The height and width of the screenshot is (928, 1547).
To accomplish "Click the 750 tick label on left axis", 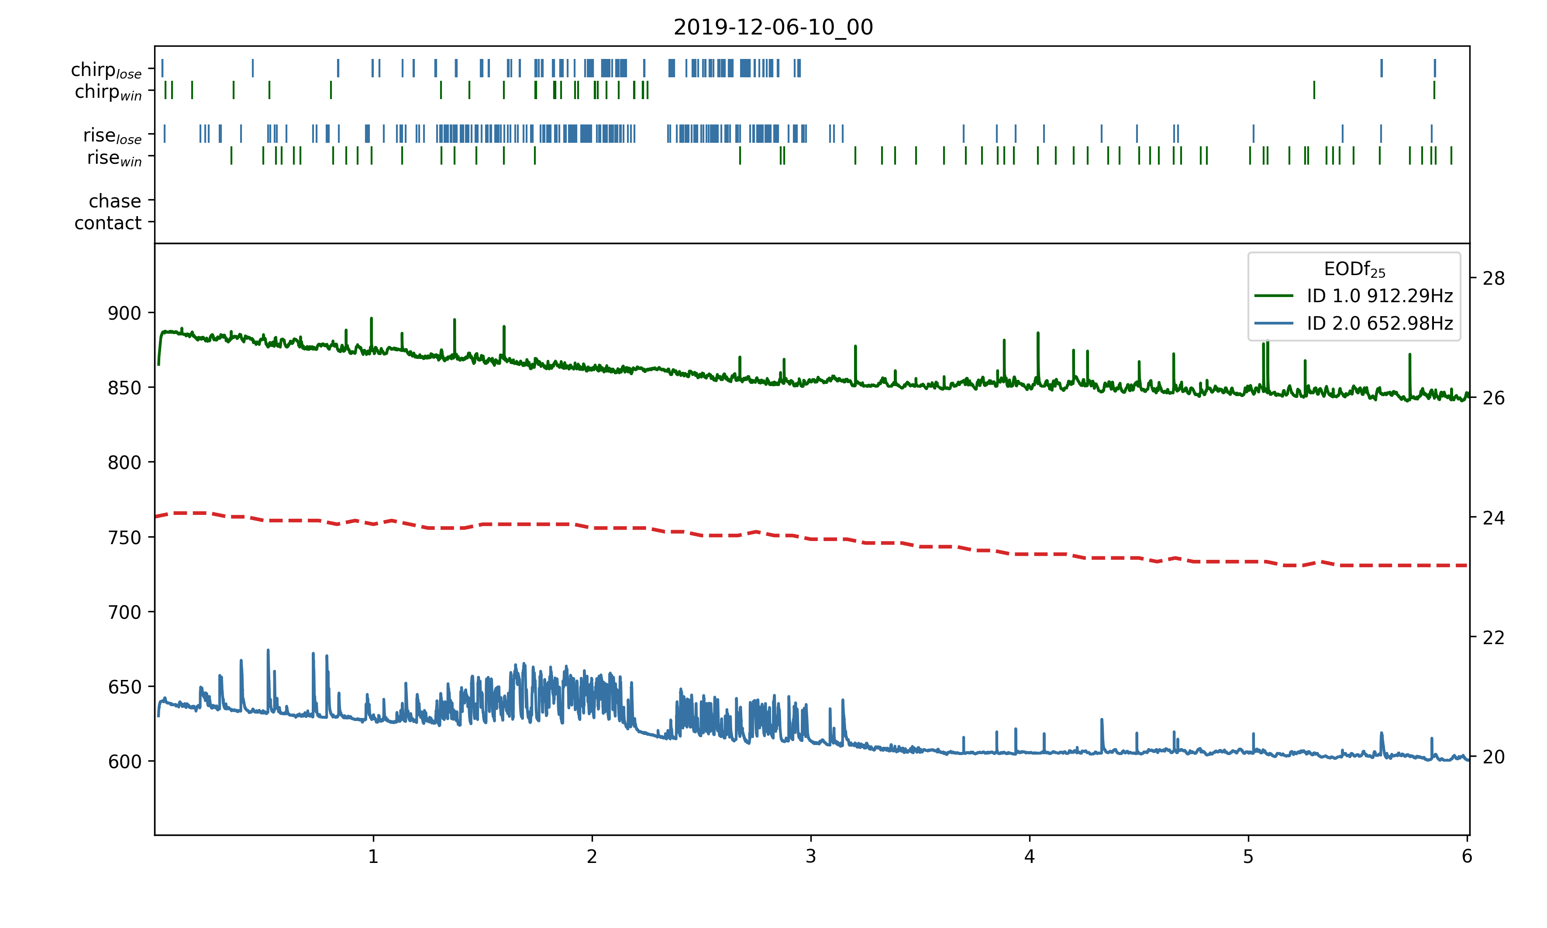I will [x=124, y=538].
